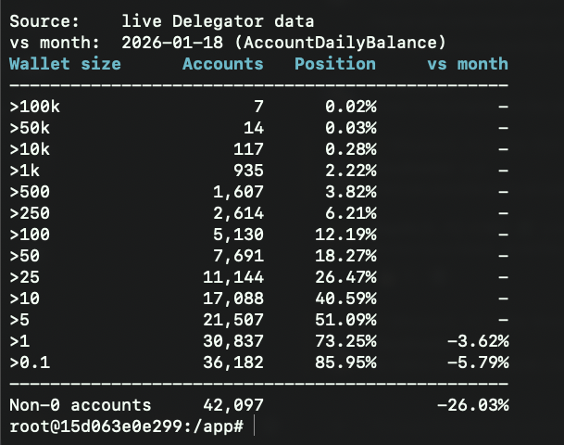
Task: Click the '>100k' wallet size row label
Action: 35,107
